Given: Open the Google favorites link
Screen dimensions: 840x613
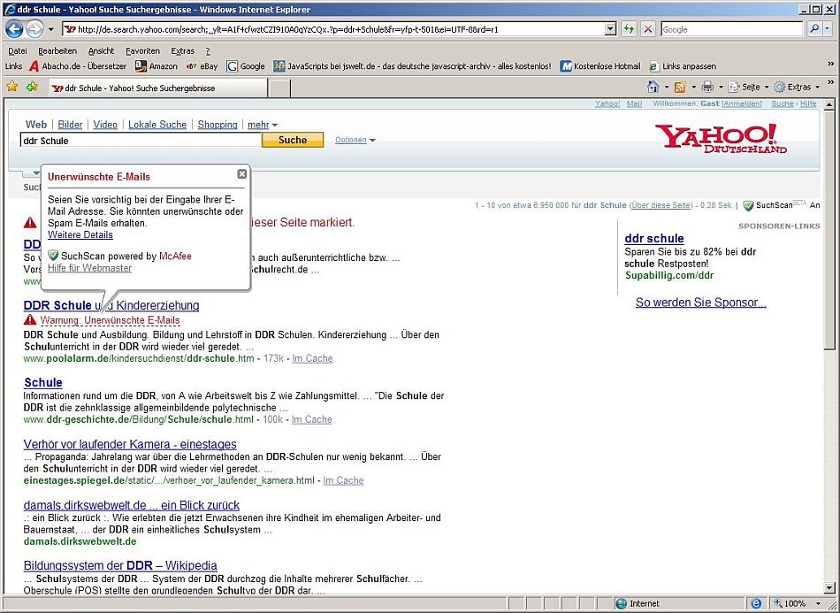Looking at the screenshot, I should coord(246,66).
